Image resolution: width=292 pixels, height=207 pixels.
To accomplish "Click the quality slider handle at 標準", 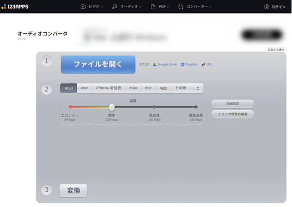I will pos(112,107).
